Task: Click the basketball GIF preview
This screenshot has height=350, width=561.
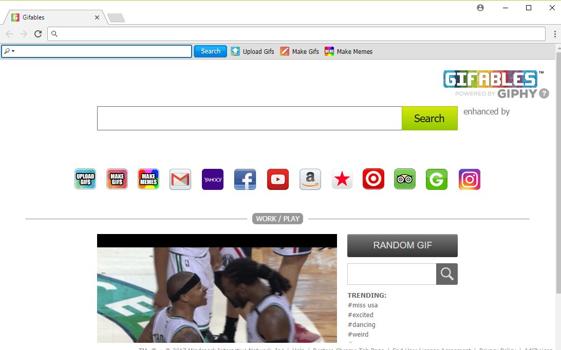Action: [x=217, y=288]
